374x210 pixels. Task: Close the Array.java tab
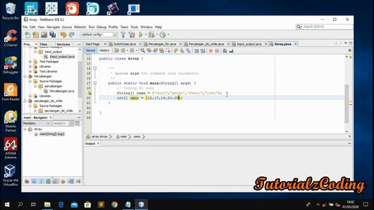[296, 44]
